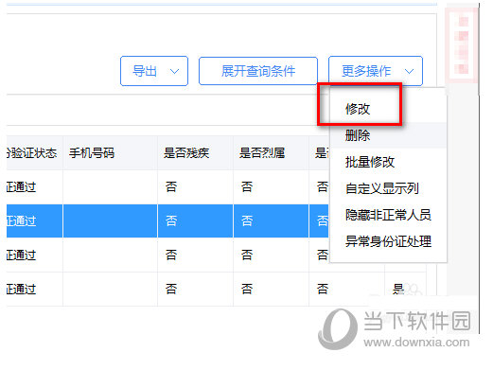Click the 是否残疾 column header
This screenshot has width=493, height=370.
195,153
